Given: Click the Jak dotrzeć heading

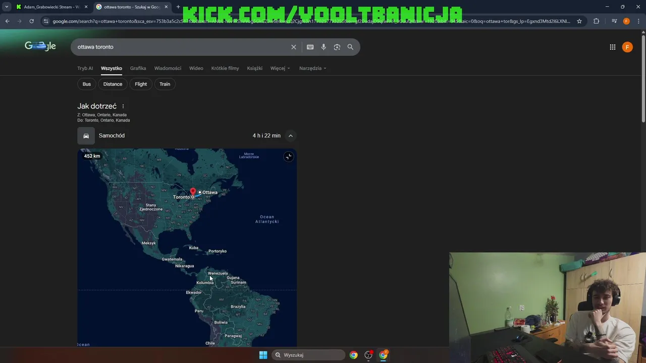Looking at the screenshot, I should pos(97,106).
